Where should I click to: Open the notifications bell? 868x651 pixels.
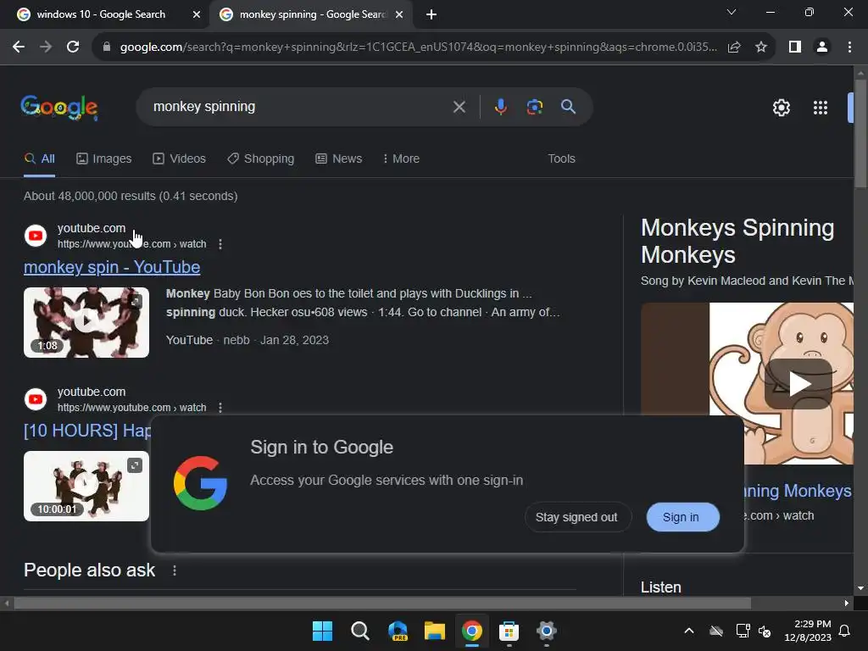(845, 631)
